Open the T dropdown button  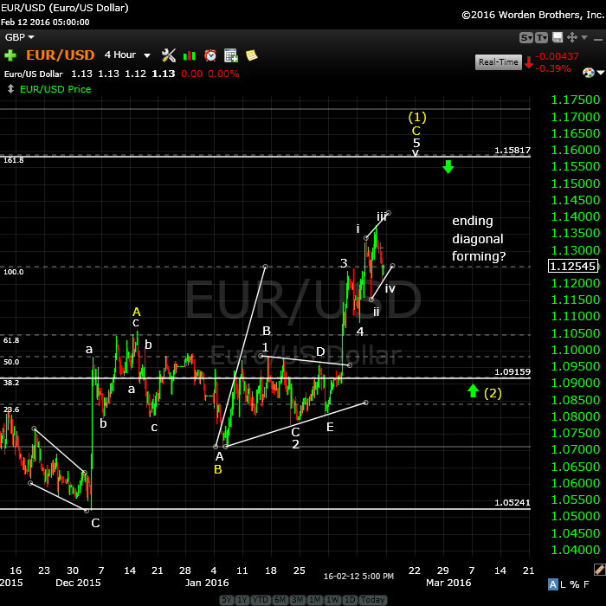point(541,38)
